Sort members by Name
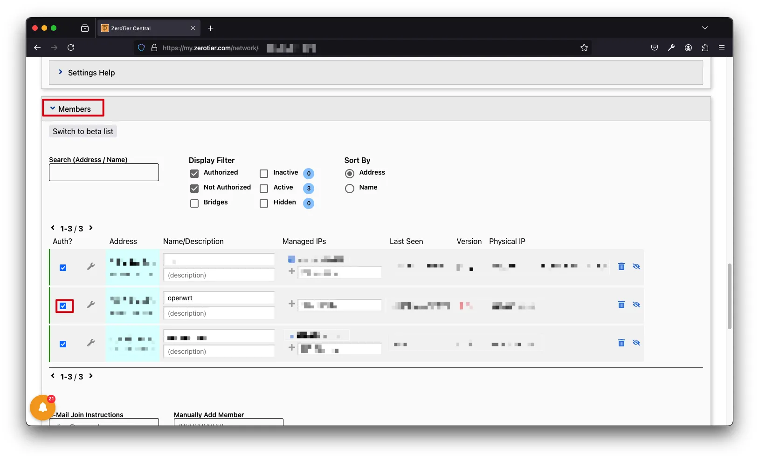The width and height of the screenshot is (759, 460). [350, 189]
